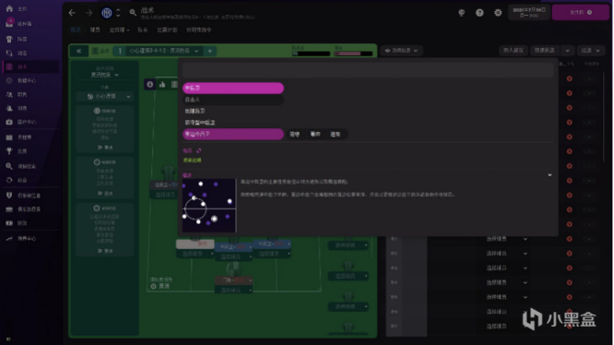614x345 pixels.
Task: Add a new tactic with plus button
Action: [210, 51]
